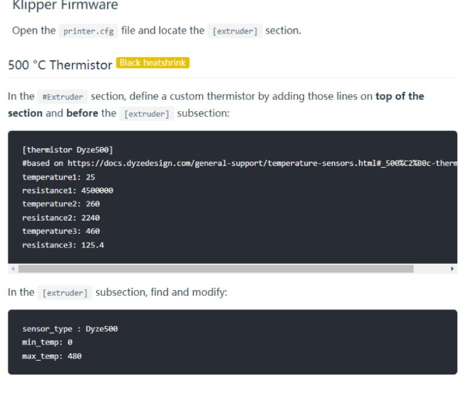Click the temperature2: 260 line
This screenshot has height=395, width=465.
click(x=61, y=204)
